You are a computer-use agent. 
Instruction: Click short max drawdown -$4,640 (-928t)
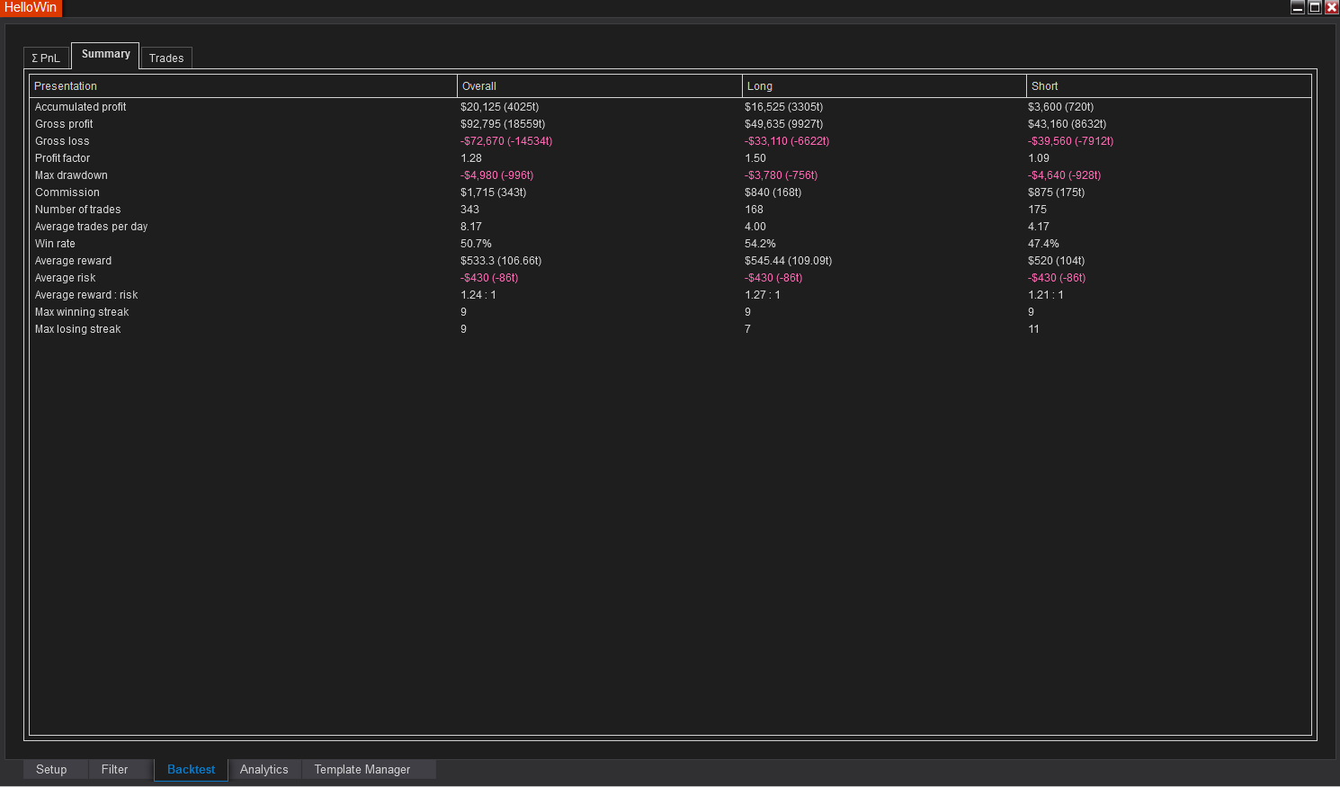point(1065,175)
